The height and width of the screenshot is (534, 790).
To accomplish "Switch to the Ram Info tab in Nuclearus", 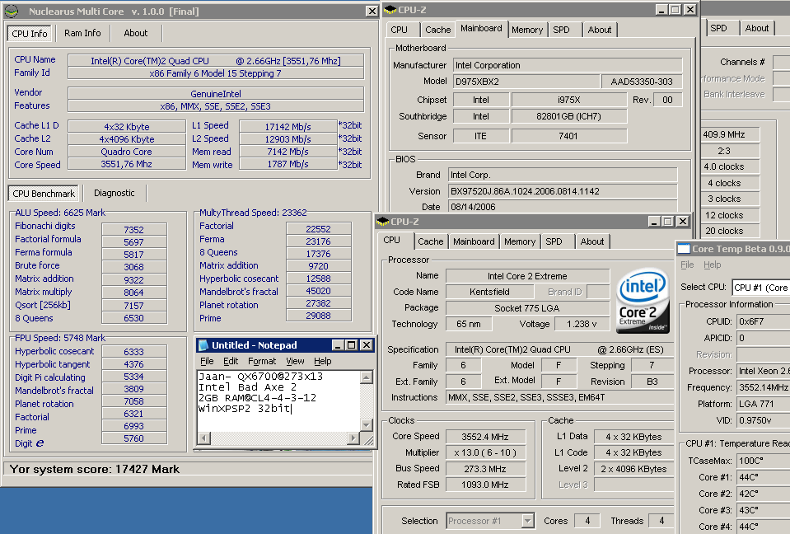I will point(82,33).
